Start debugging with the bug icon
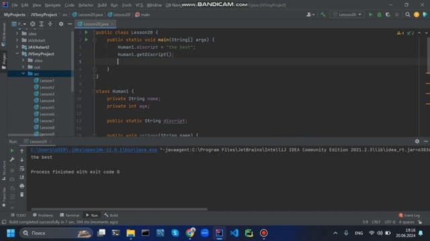 click(x=379, y=15)
